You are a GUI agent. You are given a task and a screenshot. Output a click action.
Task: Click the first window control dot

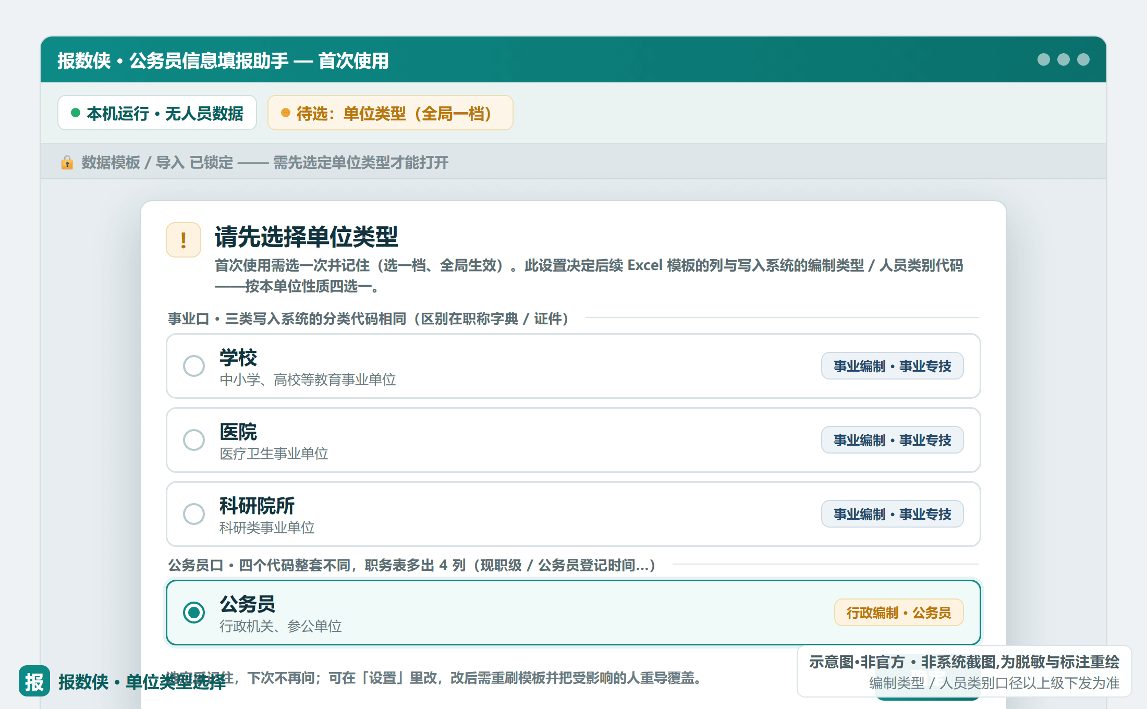tap(1044, 59)
